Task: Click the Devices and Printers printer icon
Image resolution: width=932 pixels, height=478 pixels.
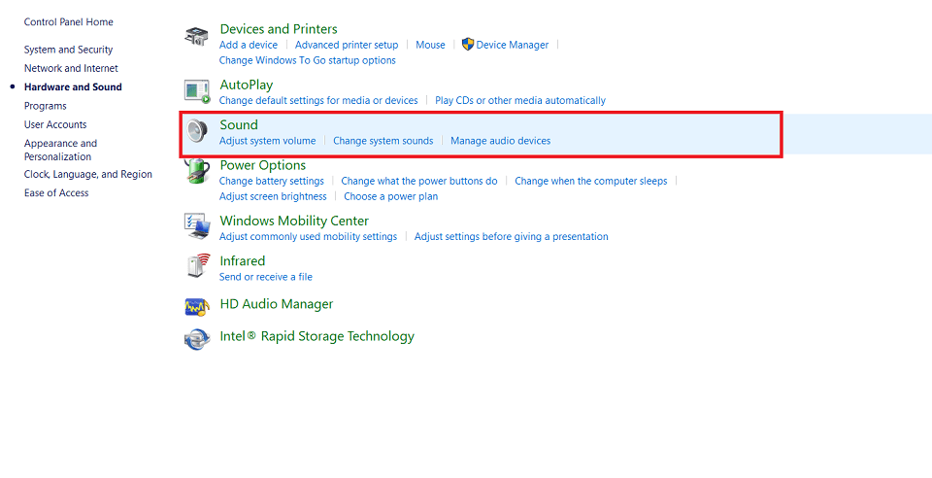Action: 196,36
